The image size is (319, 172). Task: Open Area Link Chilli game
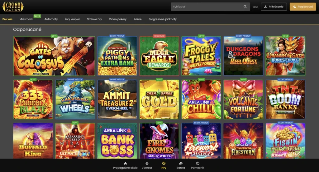click(201, 99)
